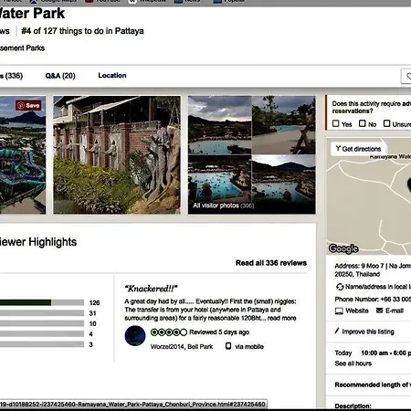The image size is (411, 411).
Task: Click the Website laptop icon
Action: click(x=339, y=311)
